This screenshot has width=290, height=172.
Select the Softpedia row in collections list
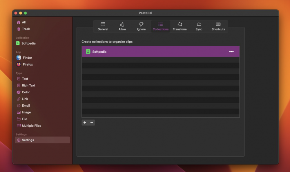point(161,52)
